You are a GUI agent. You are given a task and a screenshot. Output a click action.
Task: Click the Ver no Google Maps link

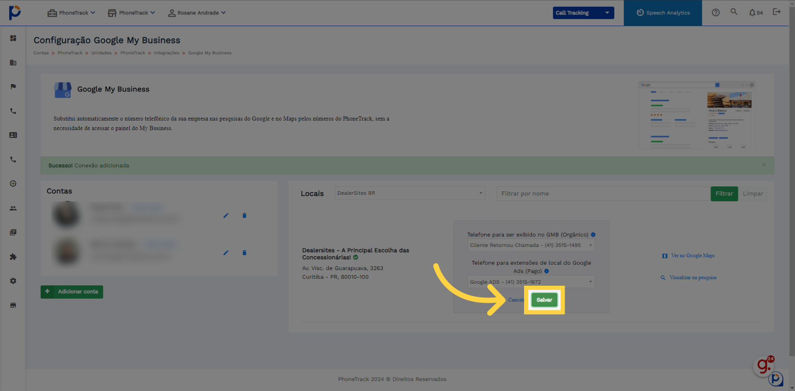(692, 256)
